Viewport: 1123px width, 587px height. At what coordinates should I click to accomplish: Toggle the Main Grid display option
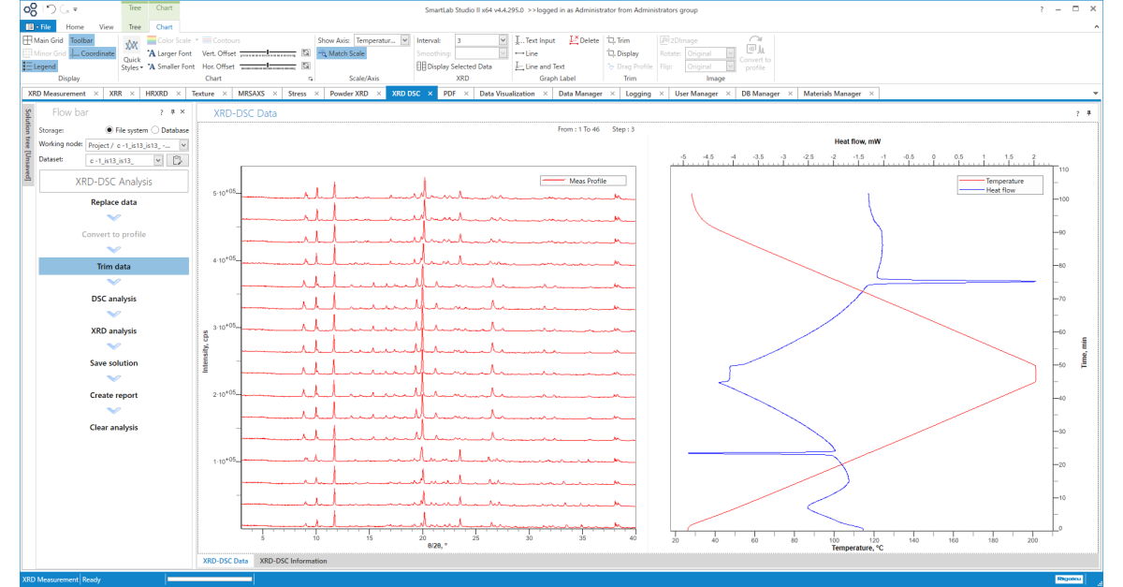[x=43, y=40]
